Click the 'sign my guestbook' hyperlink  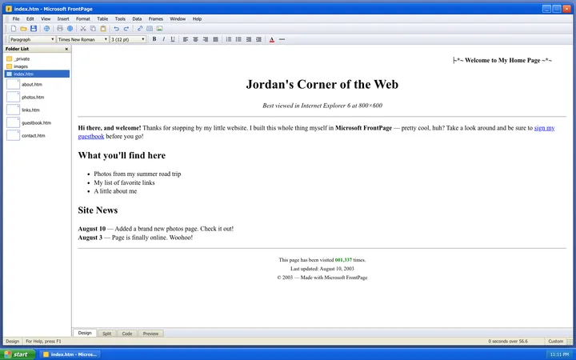(x=545, y=128)
